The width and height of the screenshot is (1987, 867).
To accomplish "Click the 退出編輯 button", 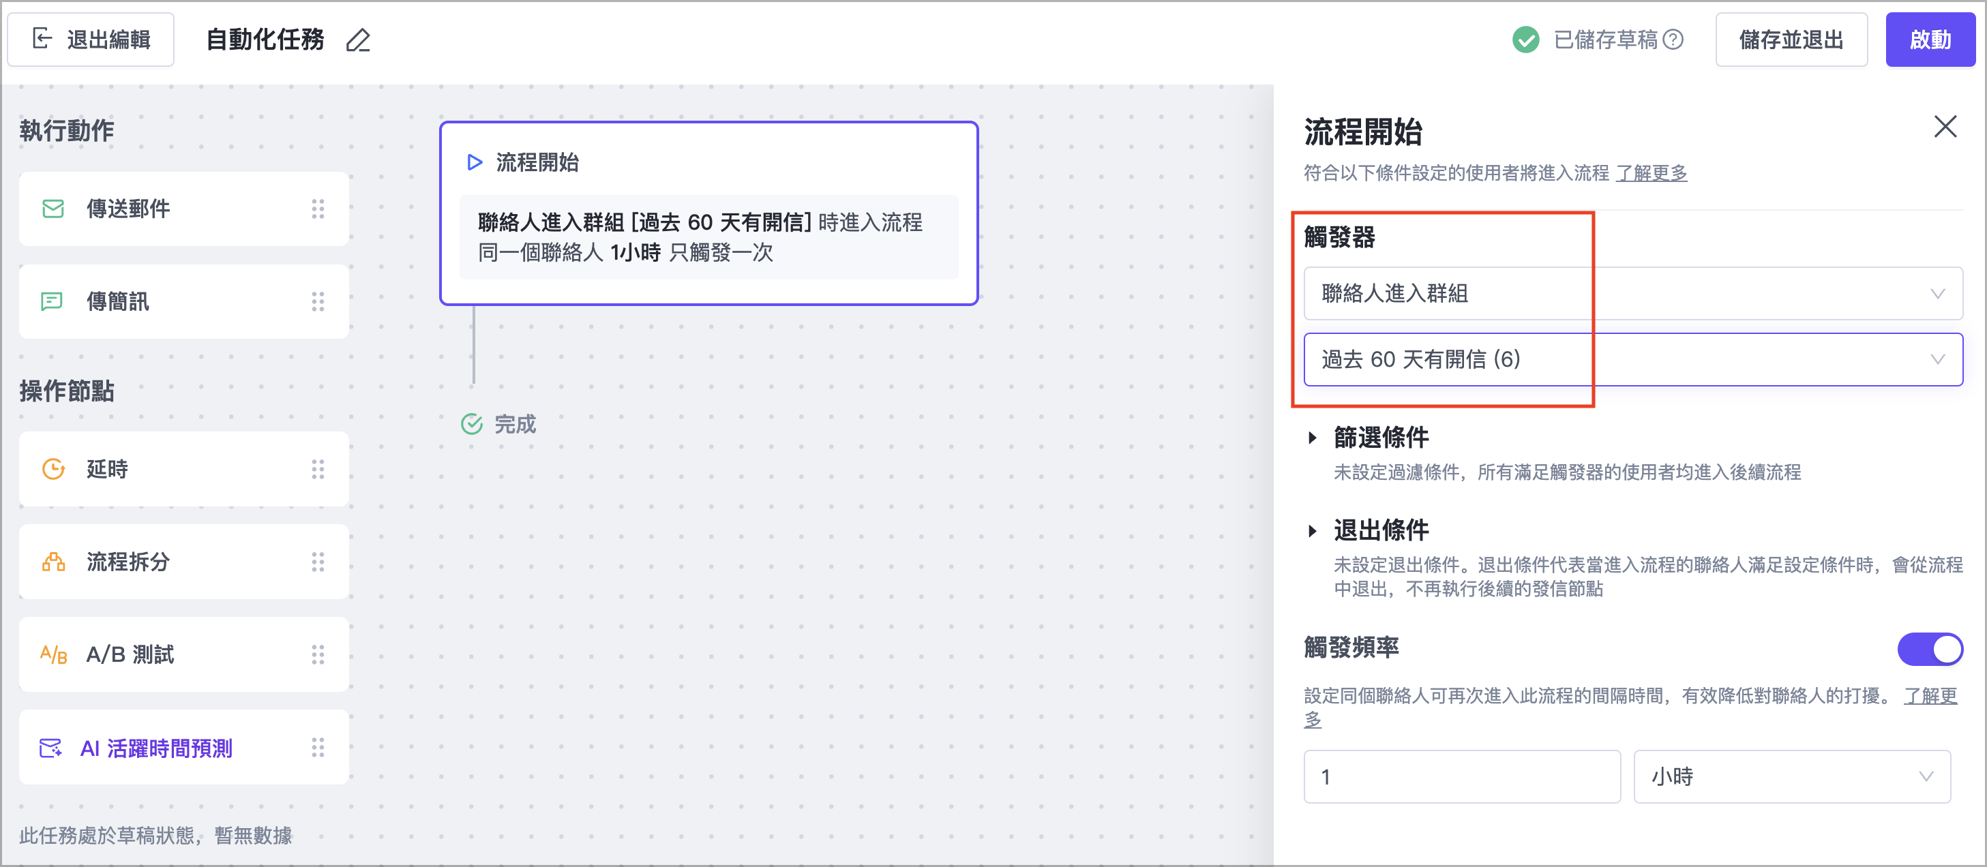I will pyautogui.click(x=91, y=40).
